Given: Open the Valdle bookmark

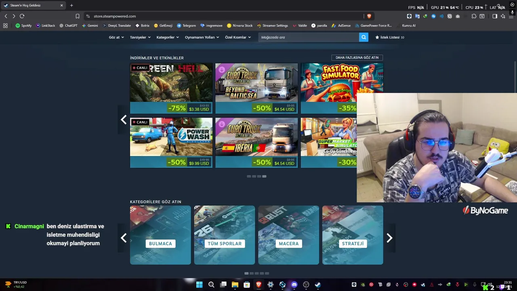Looking at the screenshot, I should 299,25.
